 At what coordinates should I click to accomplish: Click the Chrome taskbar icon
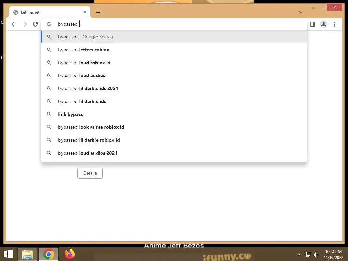(49, 254)
